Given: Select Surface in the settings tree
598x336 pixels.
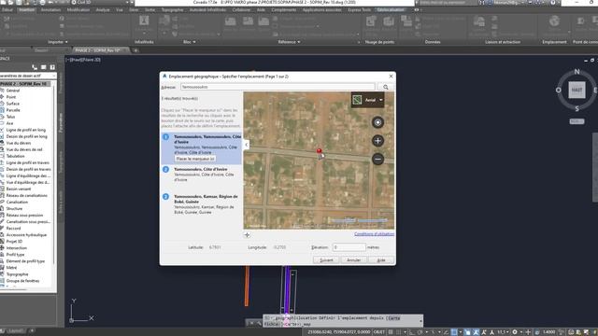Looking at the screenshot, I should point(12,104).
